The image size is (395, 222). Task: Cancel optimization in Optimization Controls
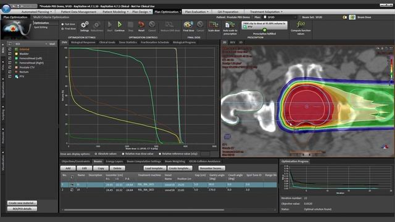[152, 25]
